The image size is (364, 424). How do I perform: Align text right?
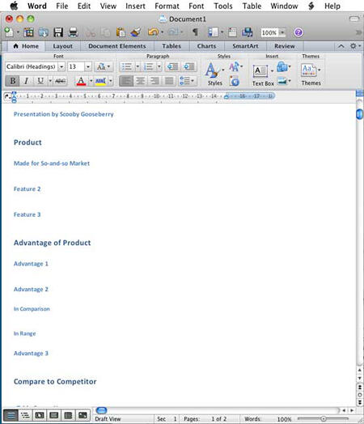(154, 81)
